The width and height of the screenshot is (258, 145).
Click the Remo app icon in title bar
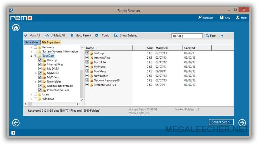(11, 10)
